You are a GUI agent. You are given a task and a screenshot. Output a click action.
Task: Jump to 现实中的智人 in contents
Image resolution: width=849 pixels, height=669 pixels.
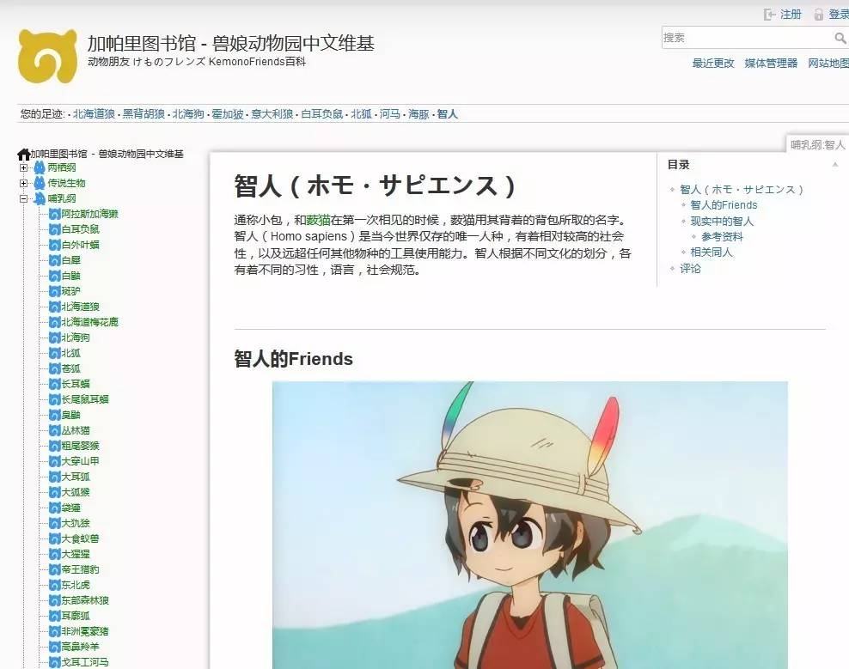(x=722, y=221)
